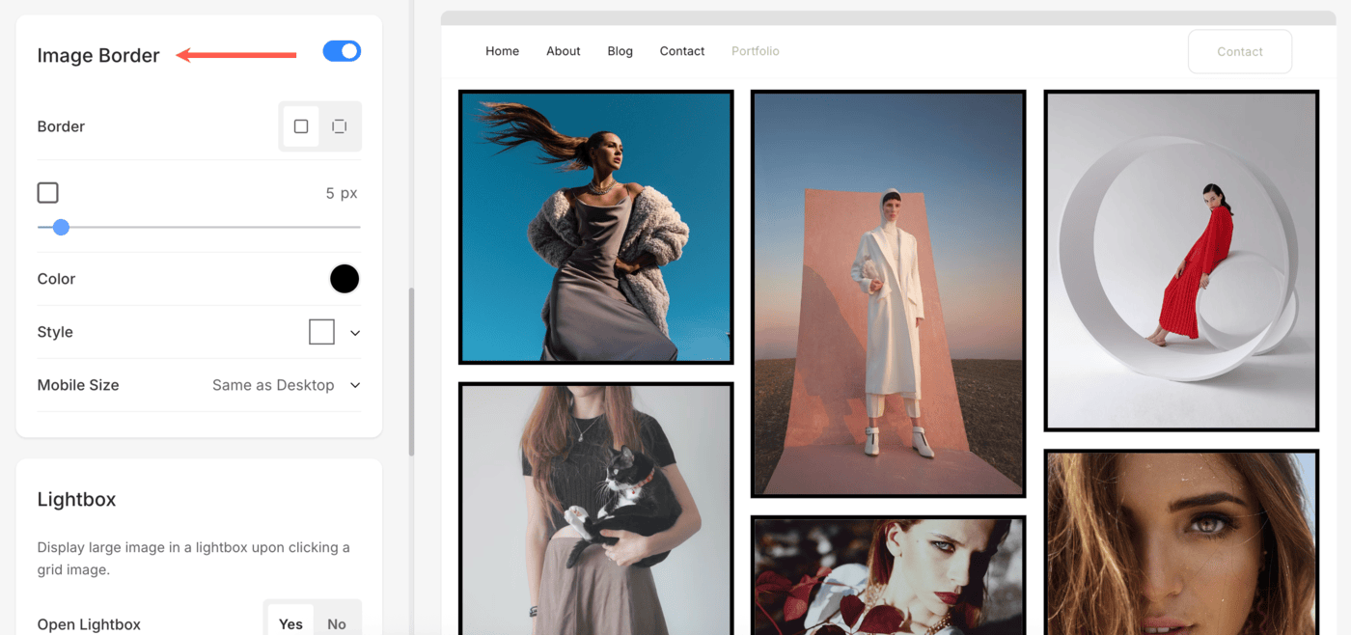Open the woman in fur coat photo
The width and height of the screenshot is (1351, 635).
click(595, 227)
